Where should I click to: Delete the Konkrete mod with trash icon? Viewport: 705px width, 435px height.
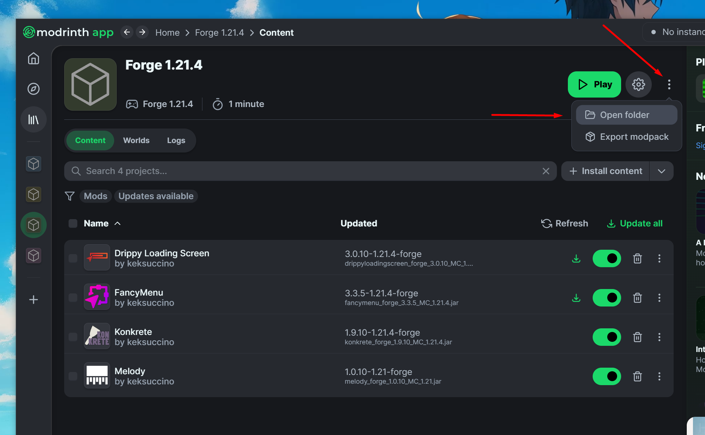(637, 337)
